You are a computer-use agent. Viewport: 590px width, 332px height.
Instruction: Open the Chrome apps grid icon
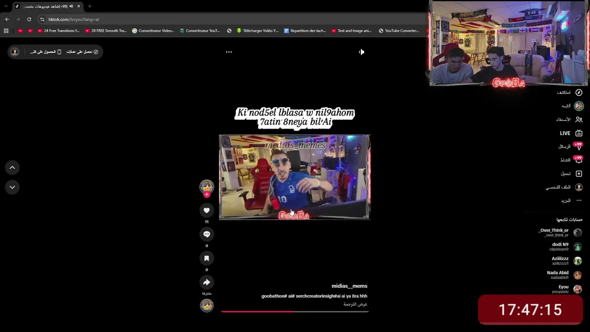6,31
